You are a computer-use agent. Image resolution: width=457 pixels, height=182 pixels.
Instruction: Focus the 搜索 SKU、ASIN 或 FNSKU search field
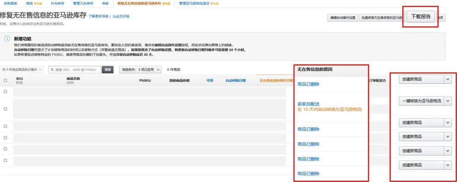(74, 70)
